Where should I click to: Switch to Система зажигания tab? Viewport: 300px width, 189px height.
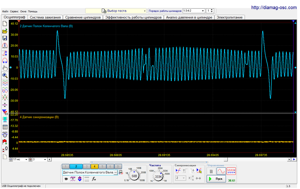[x=45, y=17]
